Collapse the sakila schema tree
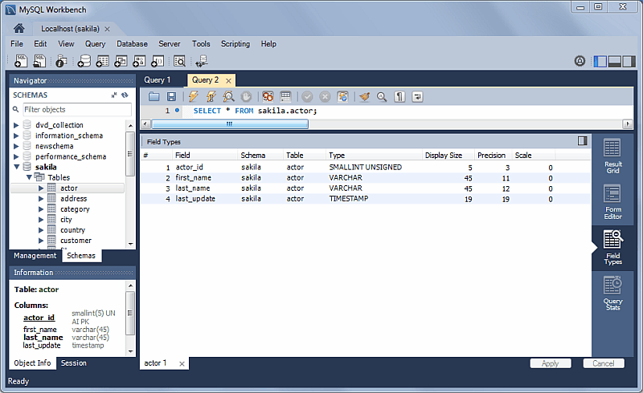The image size is (643, 393). [16, 167]
